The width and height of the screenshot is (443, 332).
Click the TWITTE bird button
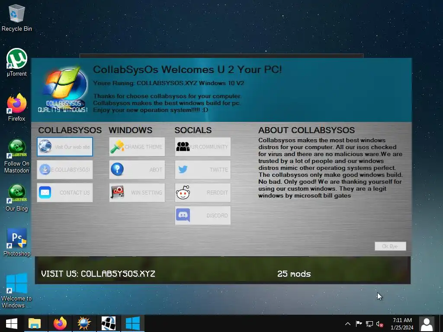pyautogui.click(x=203, y=169)
